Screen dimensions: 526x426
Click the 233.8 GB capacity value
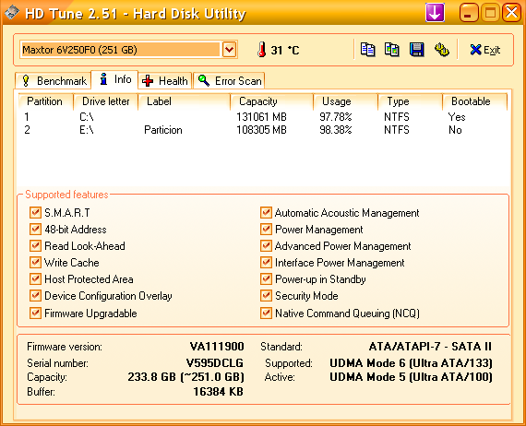point(185,377)
